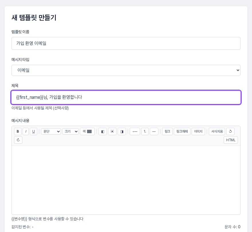This screenshot has height=232, width=252.
Task: Click the 문자 수: 0 counter
Action: click(233, 227)
